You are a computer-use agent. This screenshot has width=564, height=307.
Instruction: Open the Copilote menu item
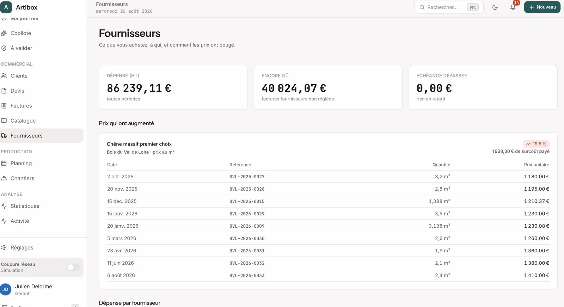42,33
